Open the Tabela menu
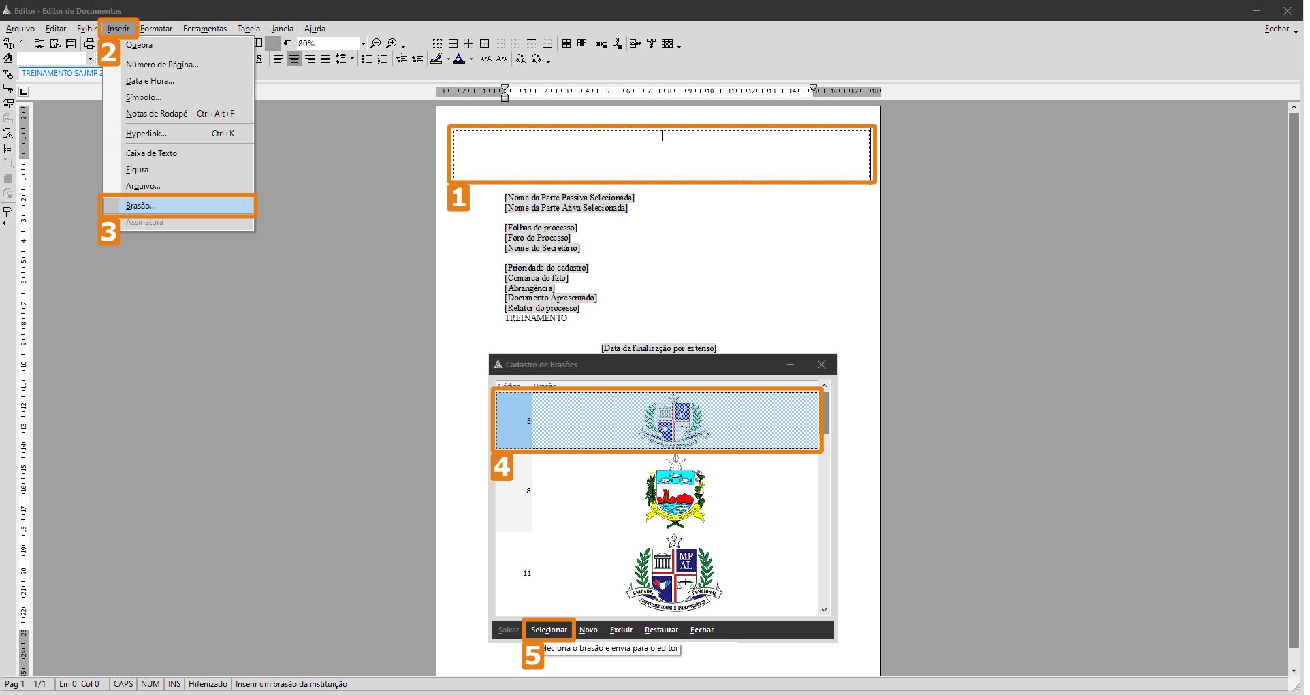The width and height of the screenshot is (1310, 695). click(249, 29)
